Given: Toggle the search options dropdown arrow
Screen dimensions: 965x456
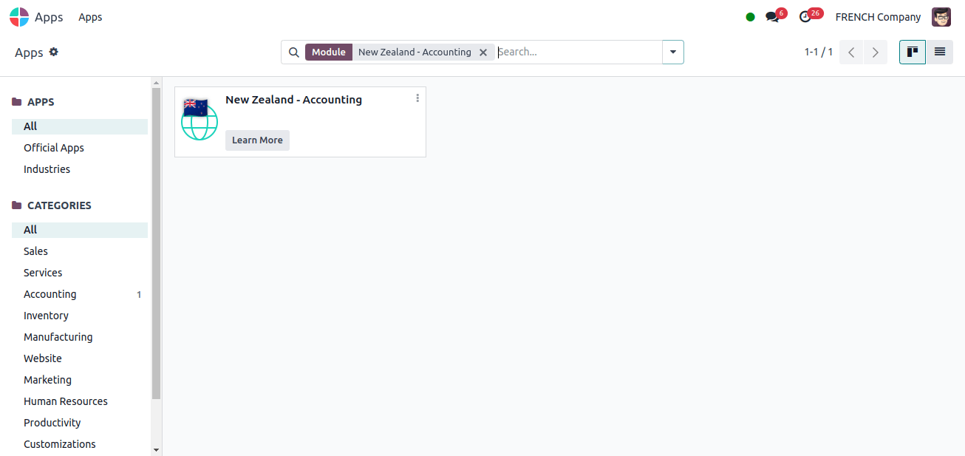Looking at the screenshot, I should pos(673,52).
